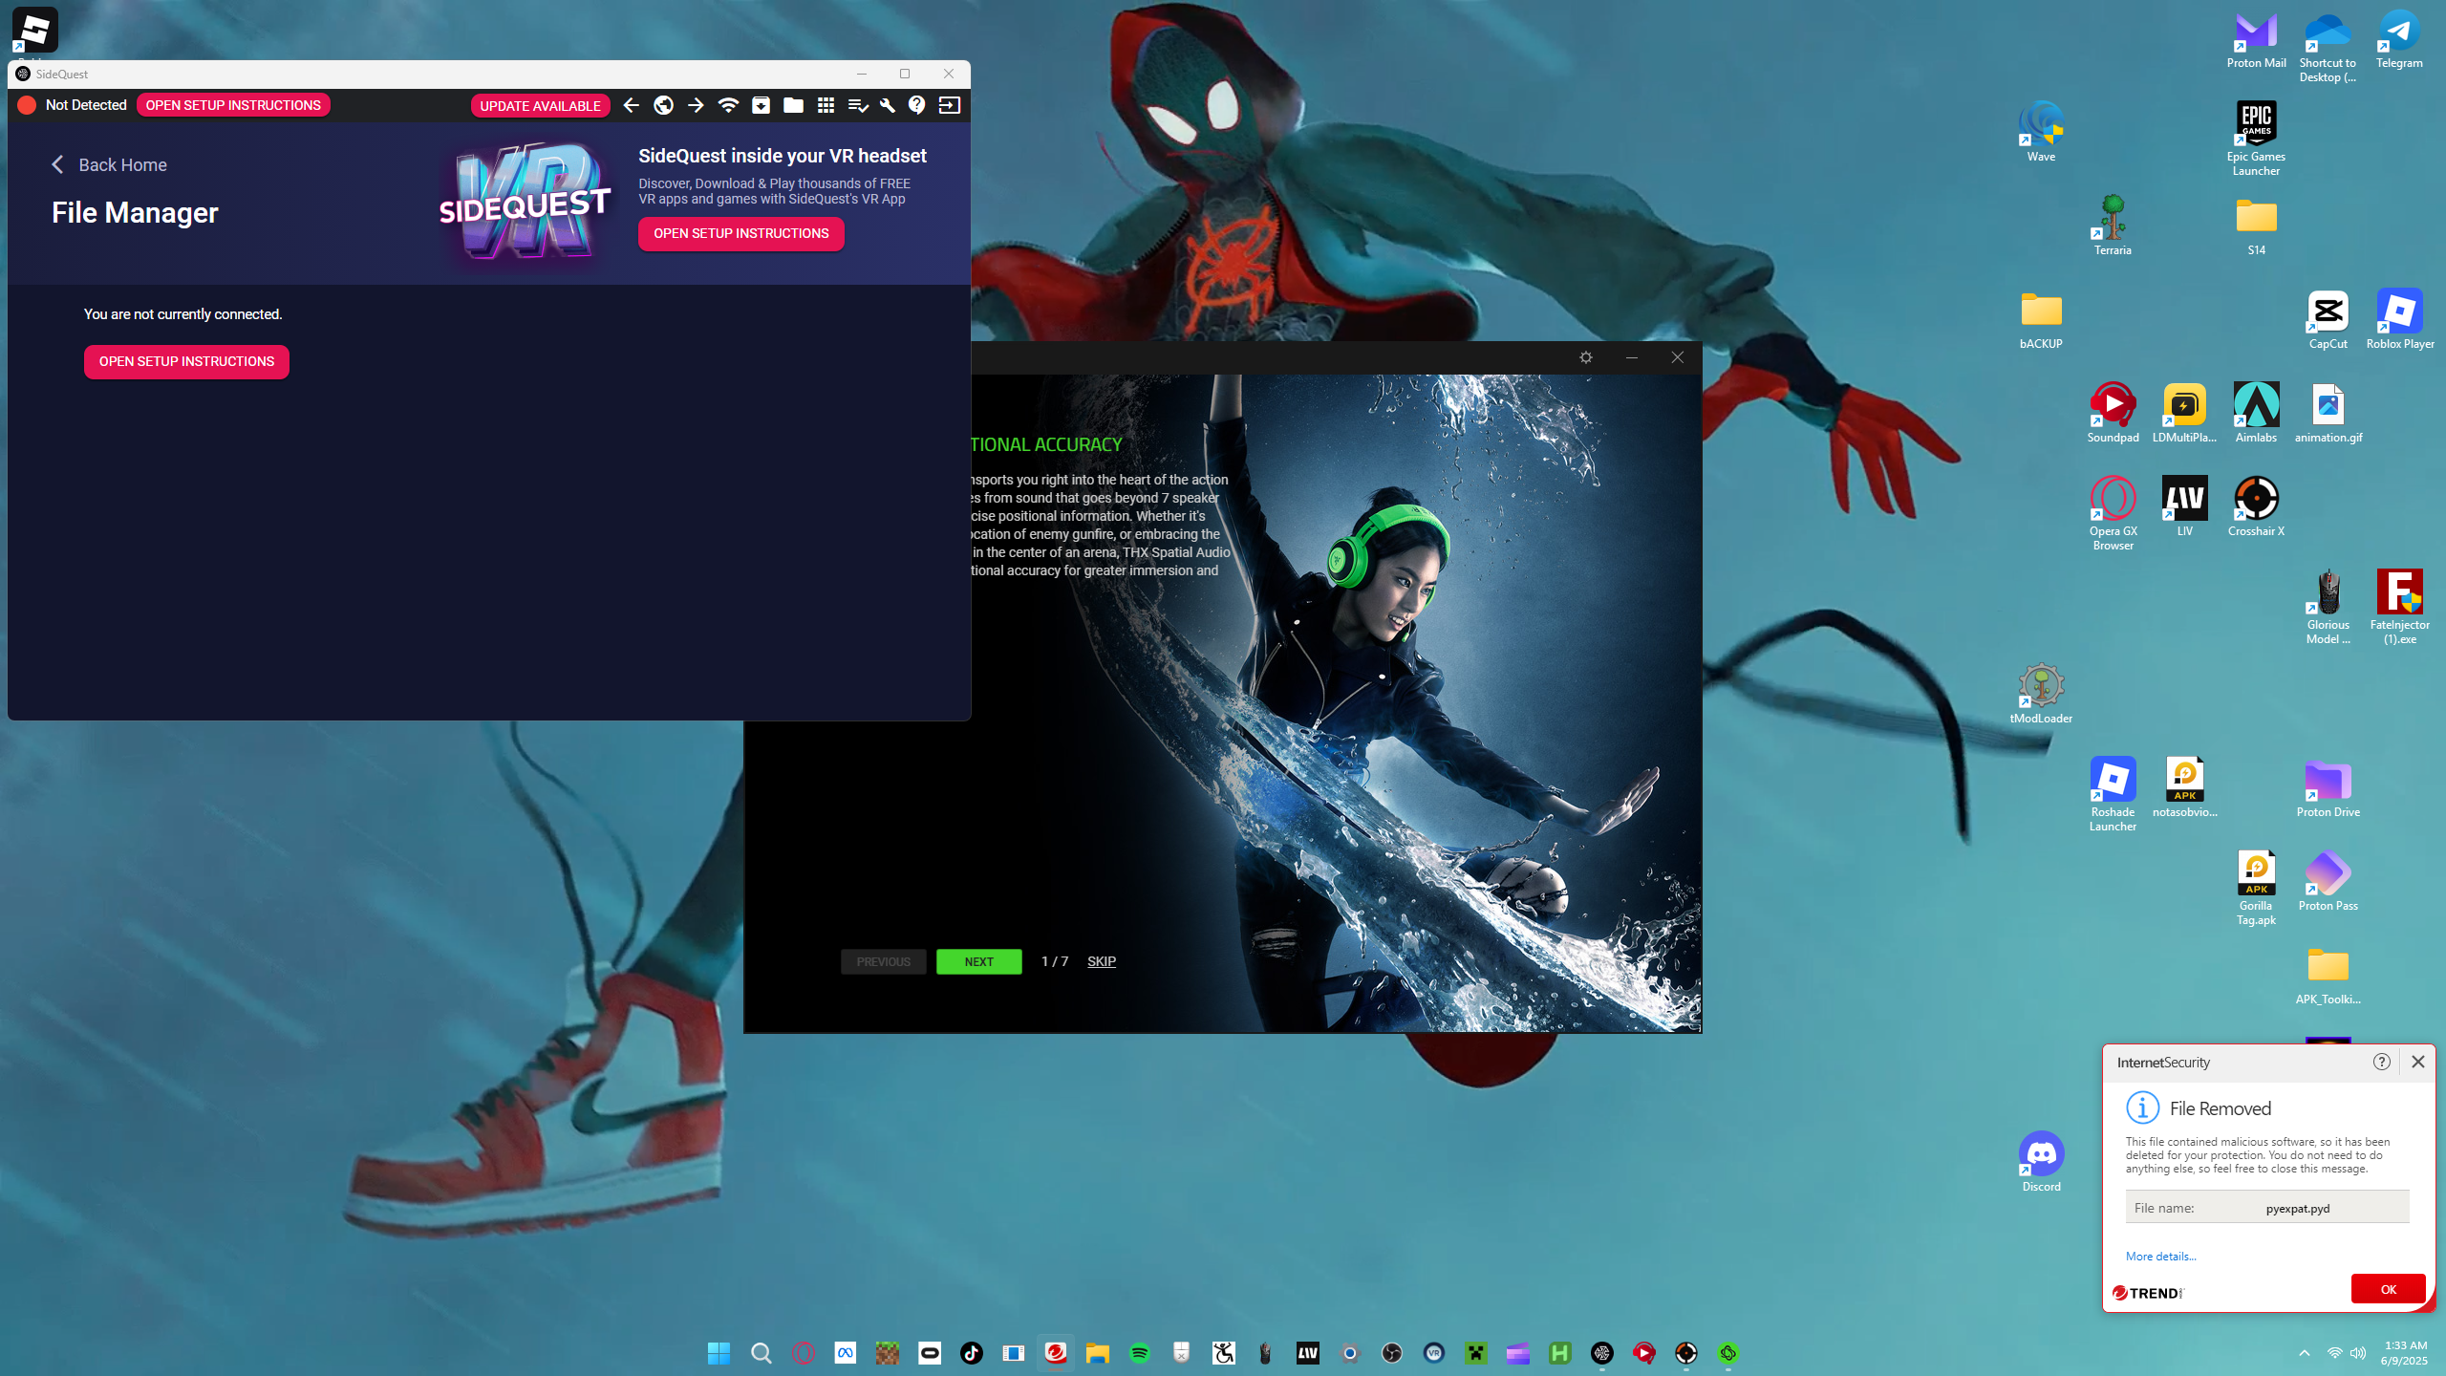Click the UPDATE AVAILABLE button
Image resolution: width=2446 pixels, height=1376 pixels.
point(540,106)
